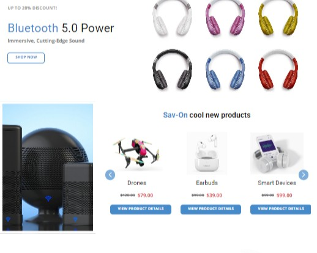Screen dimensions: 317x253
Task: Select the yellow headphones image
Action: (x=278, y=18)
